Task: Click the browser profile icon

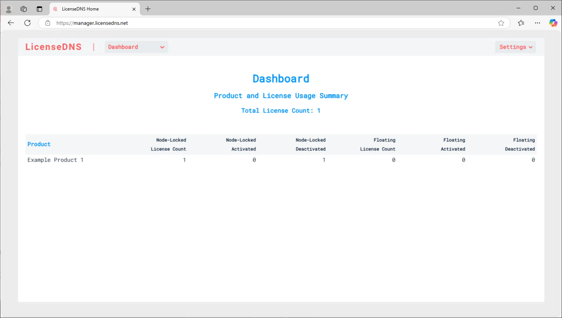Action: pos(9,9)
